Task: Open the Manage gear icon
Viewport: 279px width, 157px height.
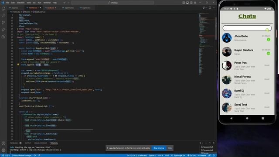Action: pos(3,150)
